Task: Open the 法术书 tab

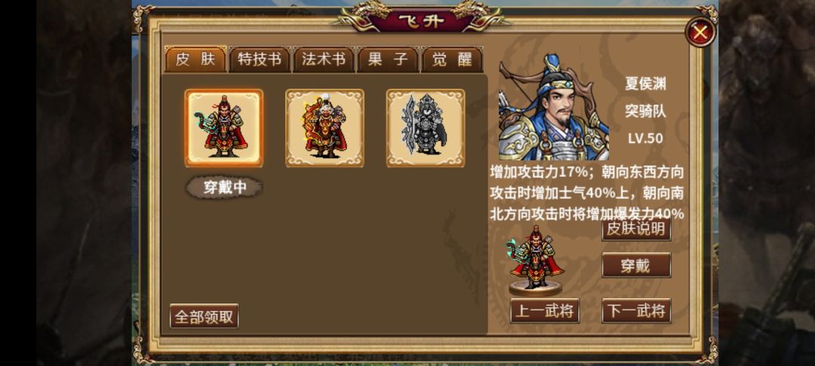Action: pyautogui.click(x=324, y=59)
